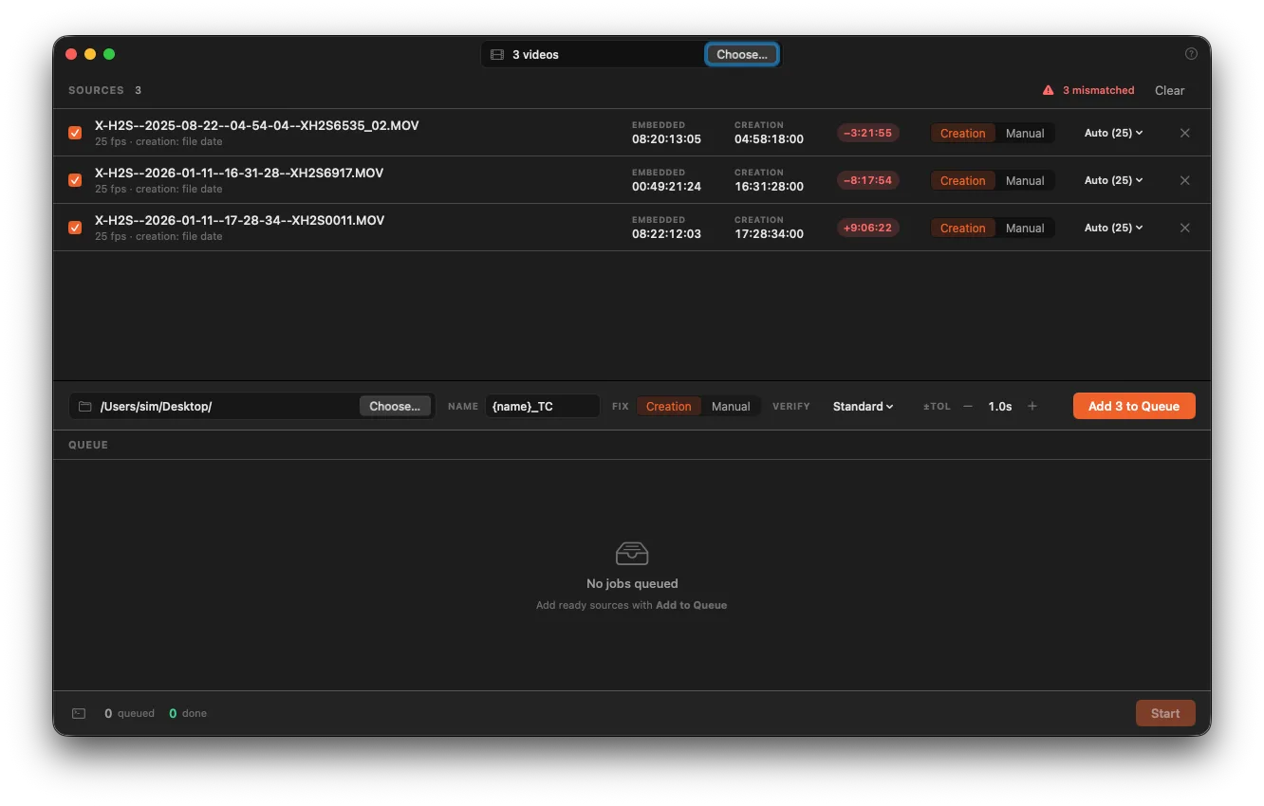This screenshot has width=1264, height=806.
Task: Click the warning triangle beside 3 mismatched
Action: (x=1049, y=90)
